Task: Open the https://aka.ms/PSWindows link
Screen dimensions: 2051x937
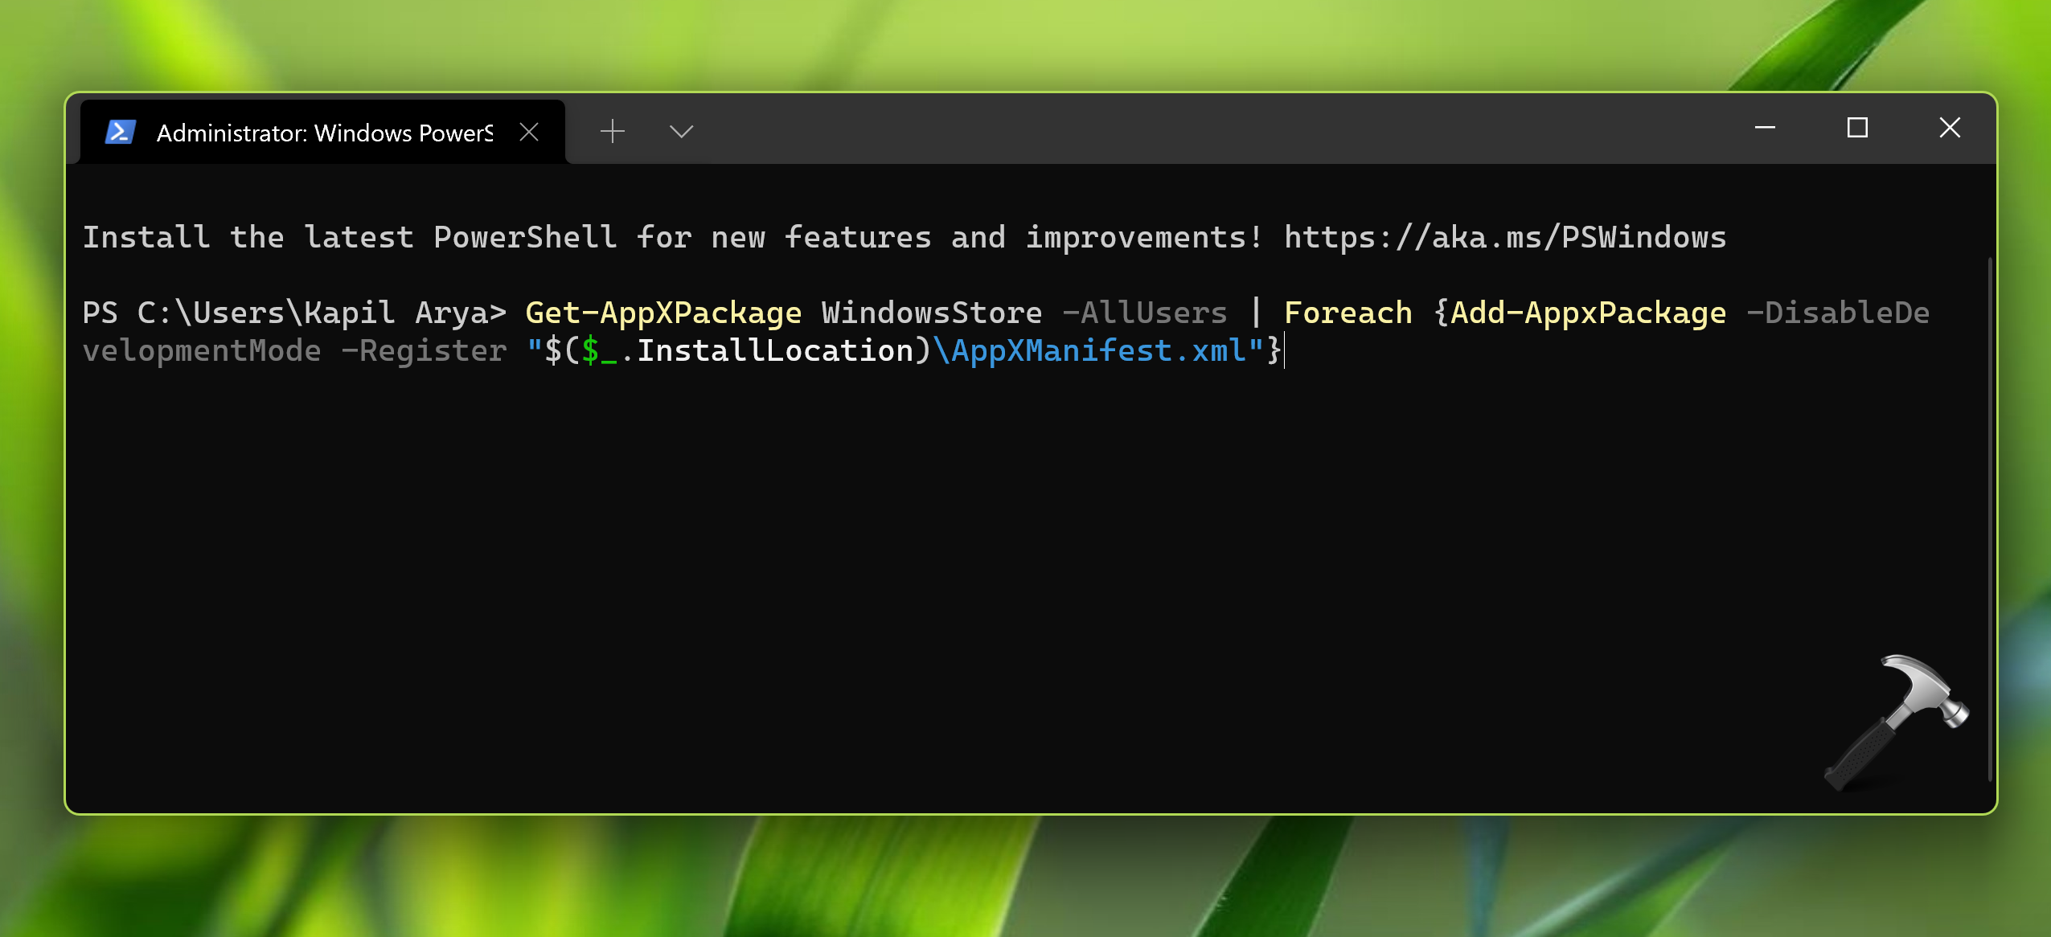Action: pyautogui.click(x=1505, y=238)
